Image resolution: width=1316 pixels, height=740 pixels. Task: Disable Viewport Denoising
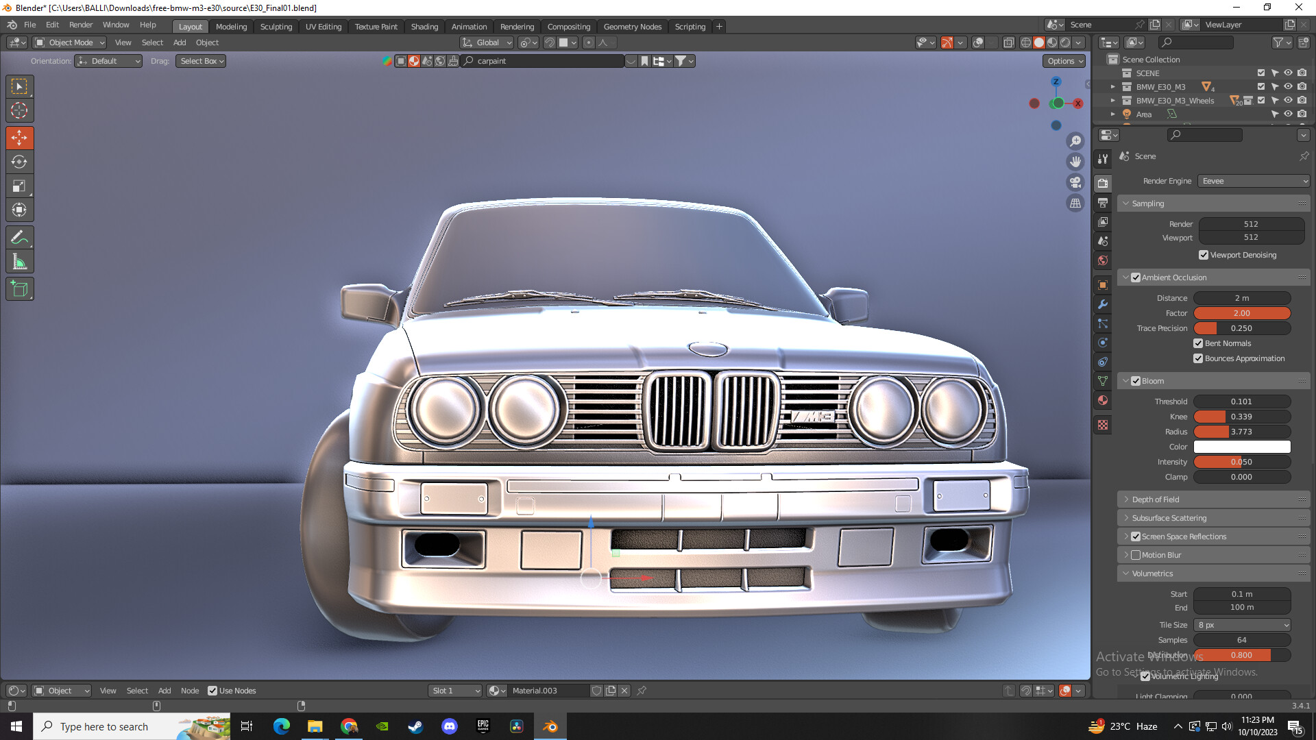point(1203,254)
